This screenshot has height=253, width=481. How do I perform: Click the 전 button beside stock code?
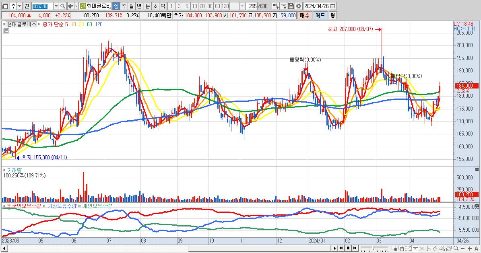pyautogui.click(x=27, y=6)
